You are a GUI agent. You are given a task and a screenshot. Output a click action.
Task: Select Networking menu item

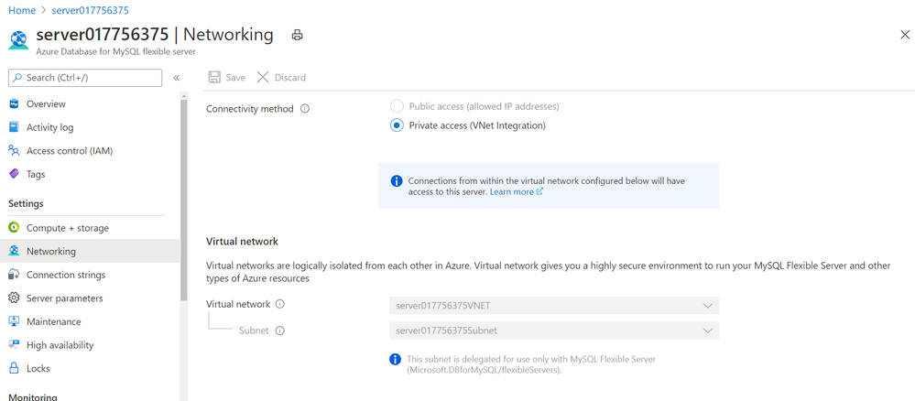coord(90,252)
